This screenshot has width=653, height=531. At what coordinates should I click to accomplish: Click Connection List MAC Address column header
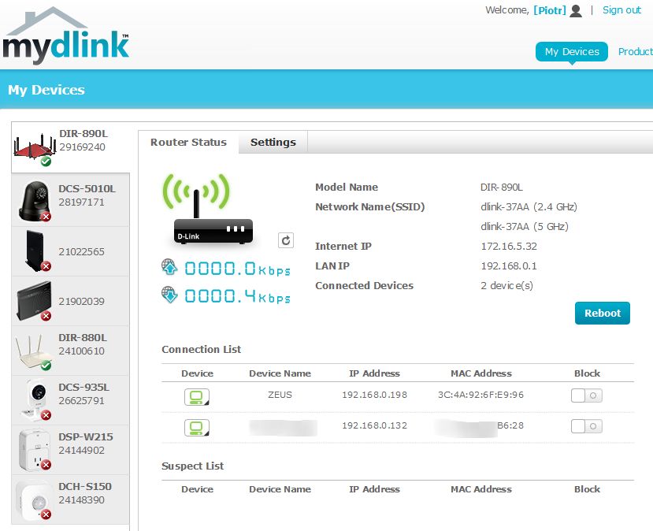481,373
